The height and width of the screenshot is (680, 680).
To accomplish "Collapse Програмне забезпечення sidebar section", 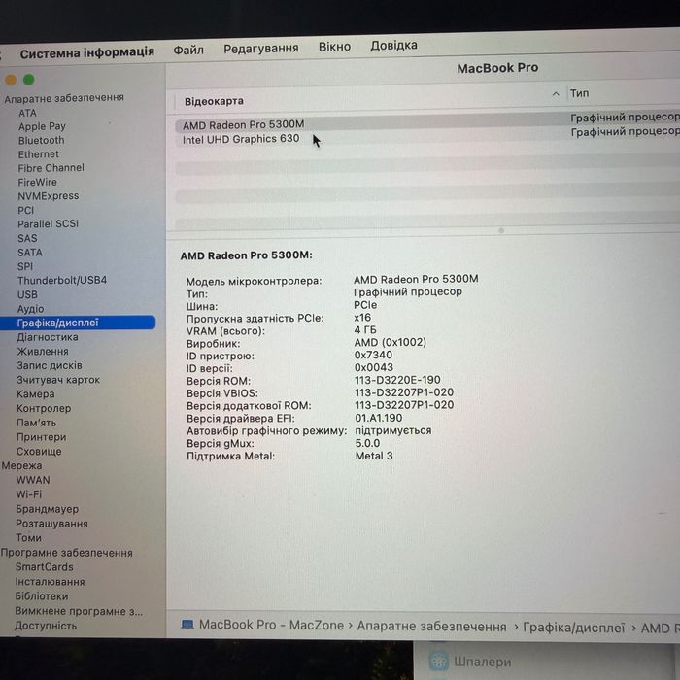I will (66, 553).
